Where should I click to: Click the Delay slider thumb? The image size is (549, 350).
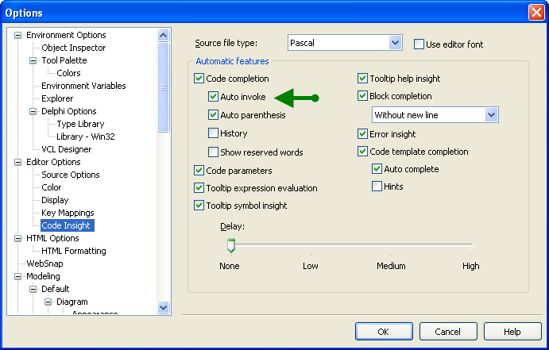(230, 244)
